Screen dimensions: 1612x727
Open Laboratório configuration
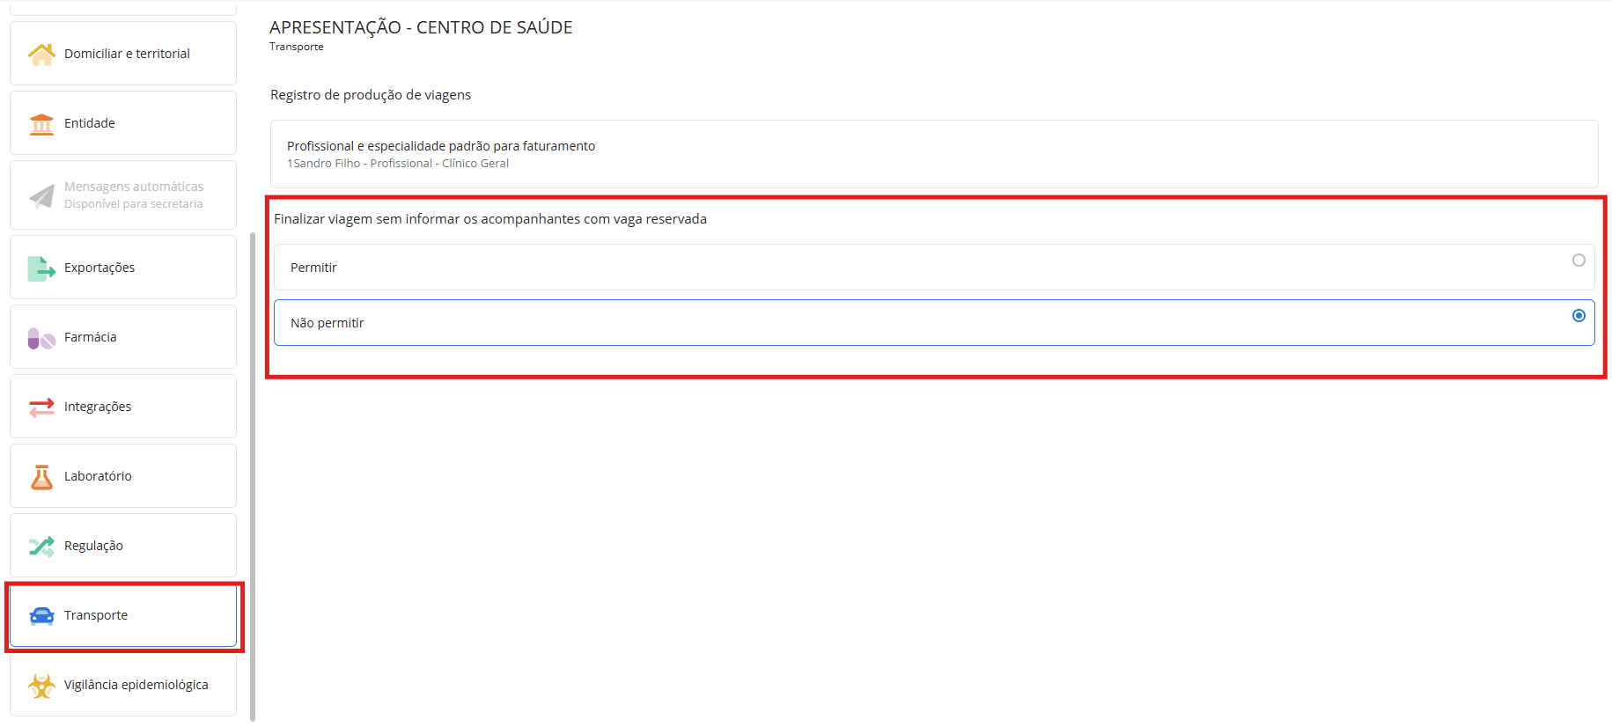[x=123, y=476]
